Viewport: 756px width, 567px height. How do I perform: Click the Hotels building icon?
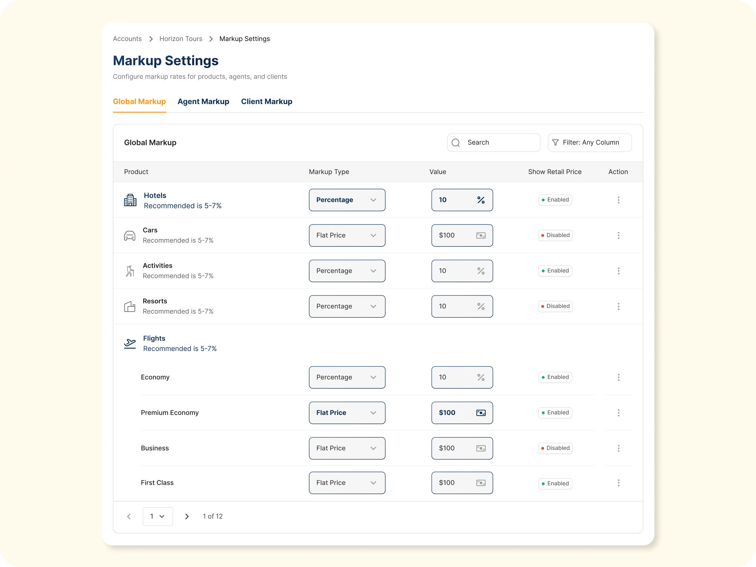pyautogui.click(x=130, y=200)
